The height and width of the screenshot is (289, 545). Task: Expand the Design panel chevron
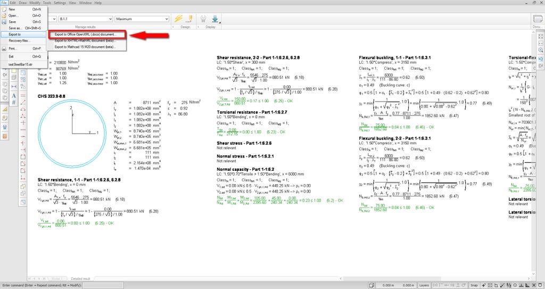173,27
